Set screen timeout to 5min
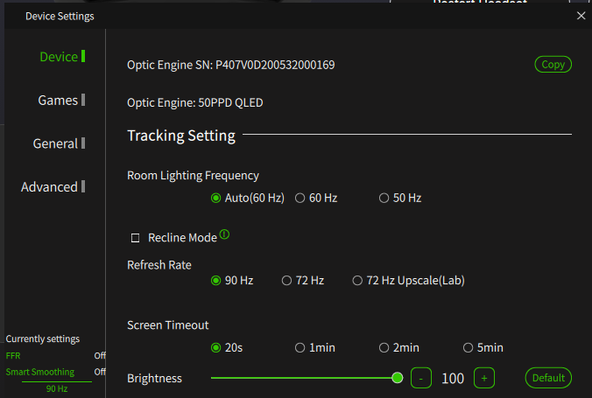This screenshot has height=398, width=592. tap(469, 347)
